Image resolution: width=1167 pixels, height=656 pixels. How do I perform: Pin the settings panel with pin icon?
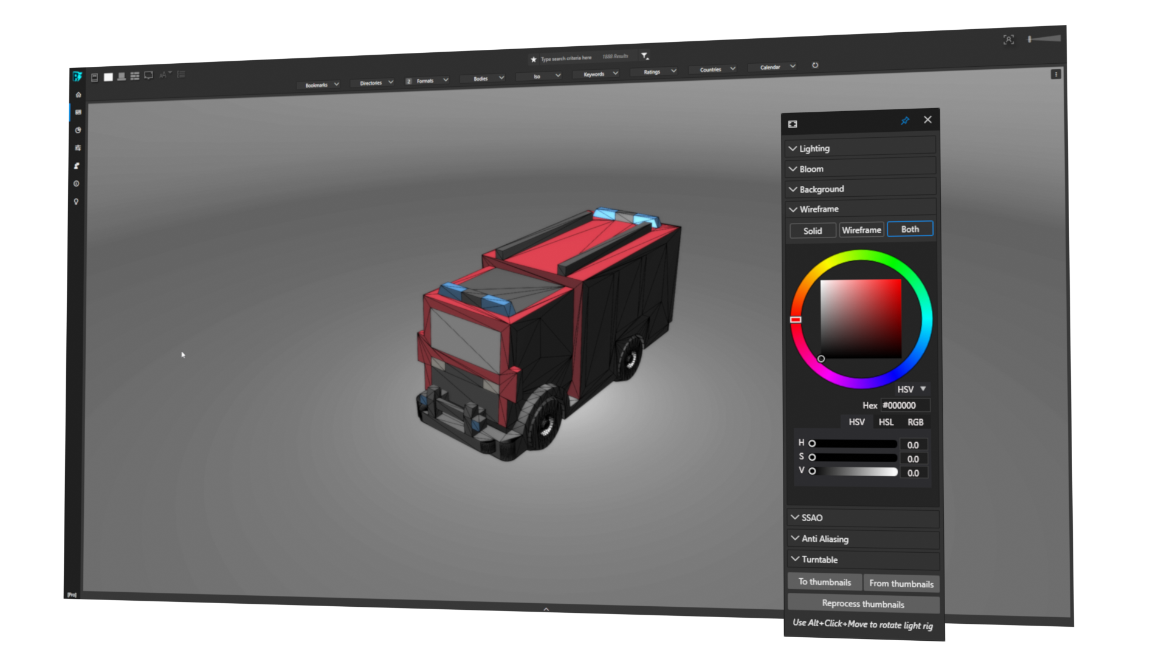pos(905,120)
